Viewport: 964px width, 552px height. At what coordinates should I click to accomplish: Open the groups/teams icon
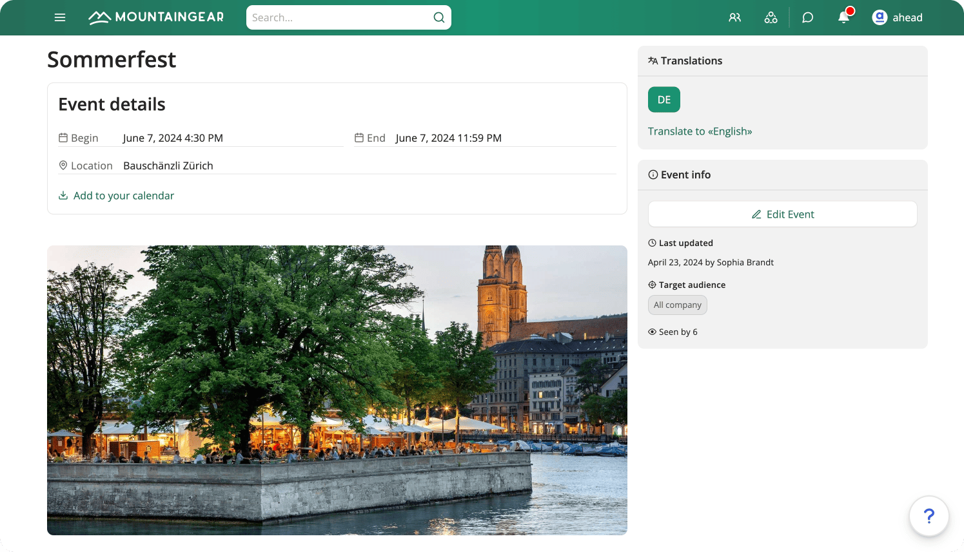(x=771, y=18)
